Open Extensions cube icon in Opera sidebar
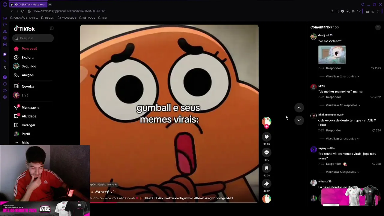 point(5,91)
